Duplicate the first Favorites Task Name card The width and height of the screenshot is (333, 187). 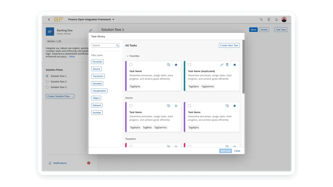pos(168,65)
